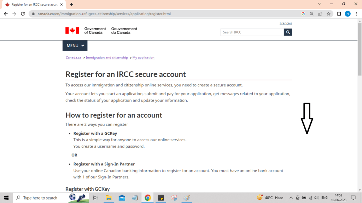Open Chrome's three-dot menu

click(356, 14)
